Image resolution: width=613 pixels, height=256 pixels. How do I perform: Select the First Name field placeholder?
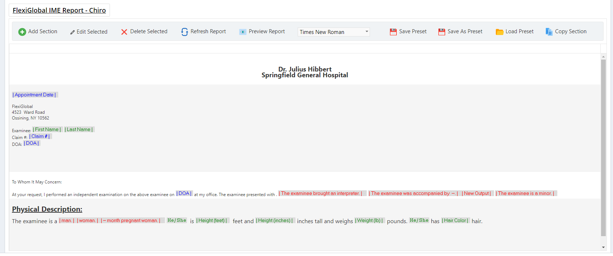tap(47, 130)
